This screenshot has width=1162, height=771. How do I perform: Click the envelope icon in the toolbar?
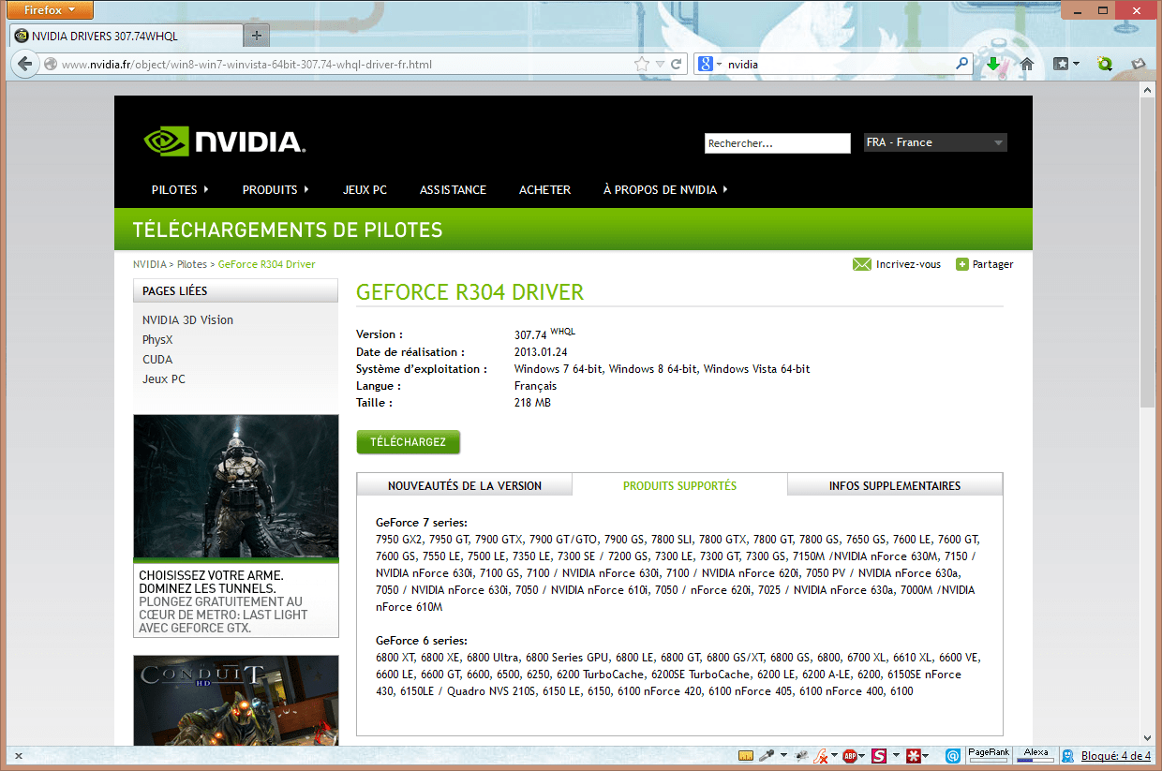tap(1139, 65)
